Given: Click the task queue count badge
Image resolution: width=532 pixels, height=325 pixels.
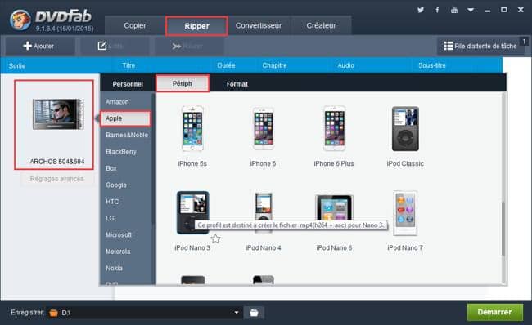Looking at the screenshot, I should [524, 42].
